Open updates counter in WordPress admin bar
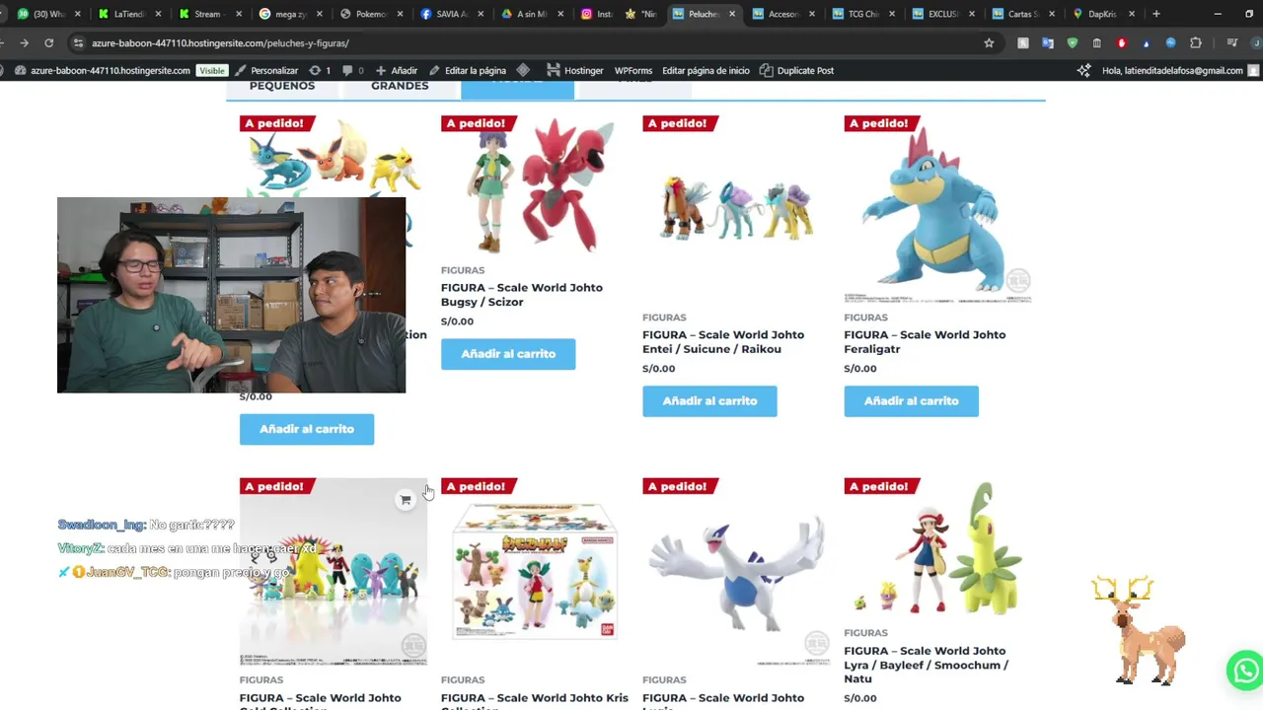The image size is (1263, 710). point(320,71)
